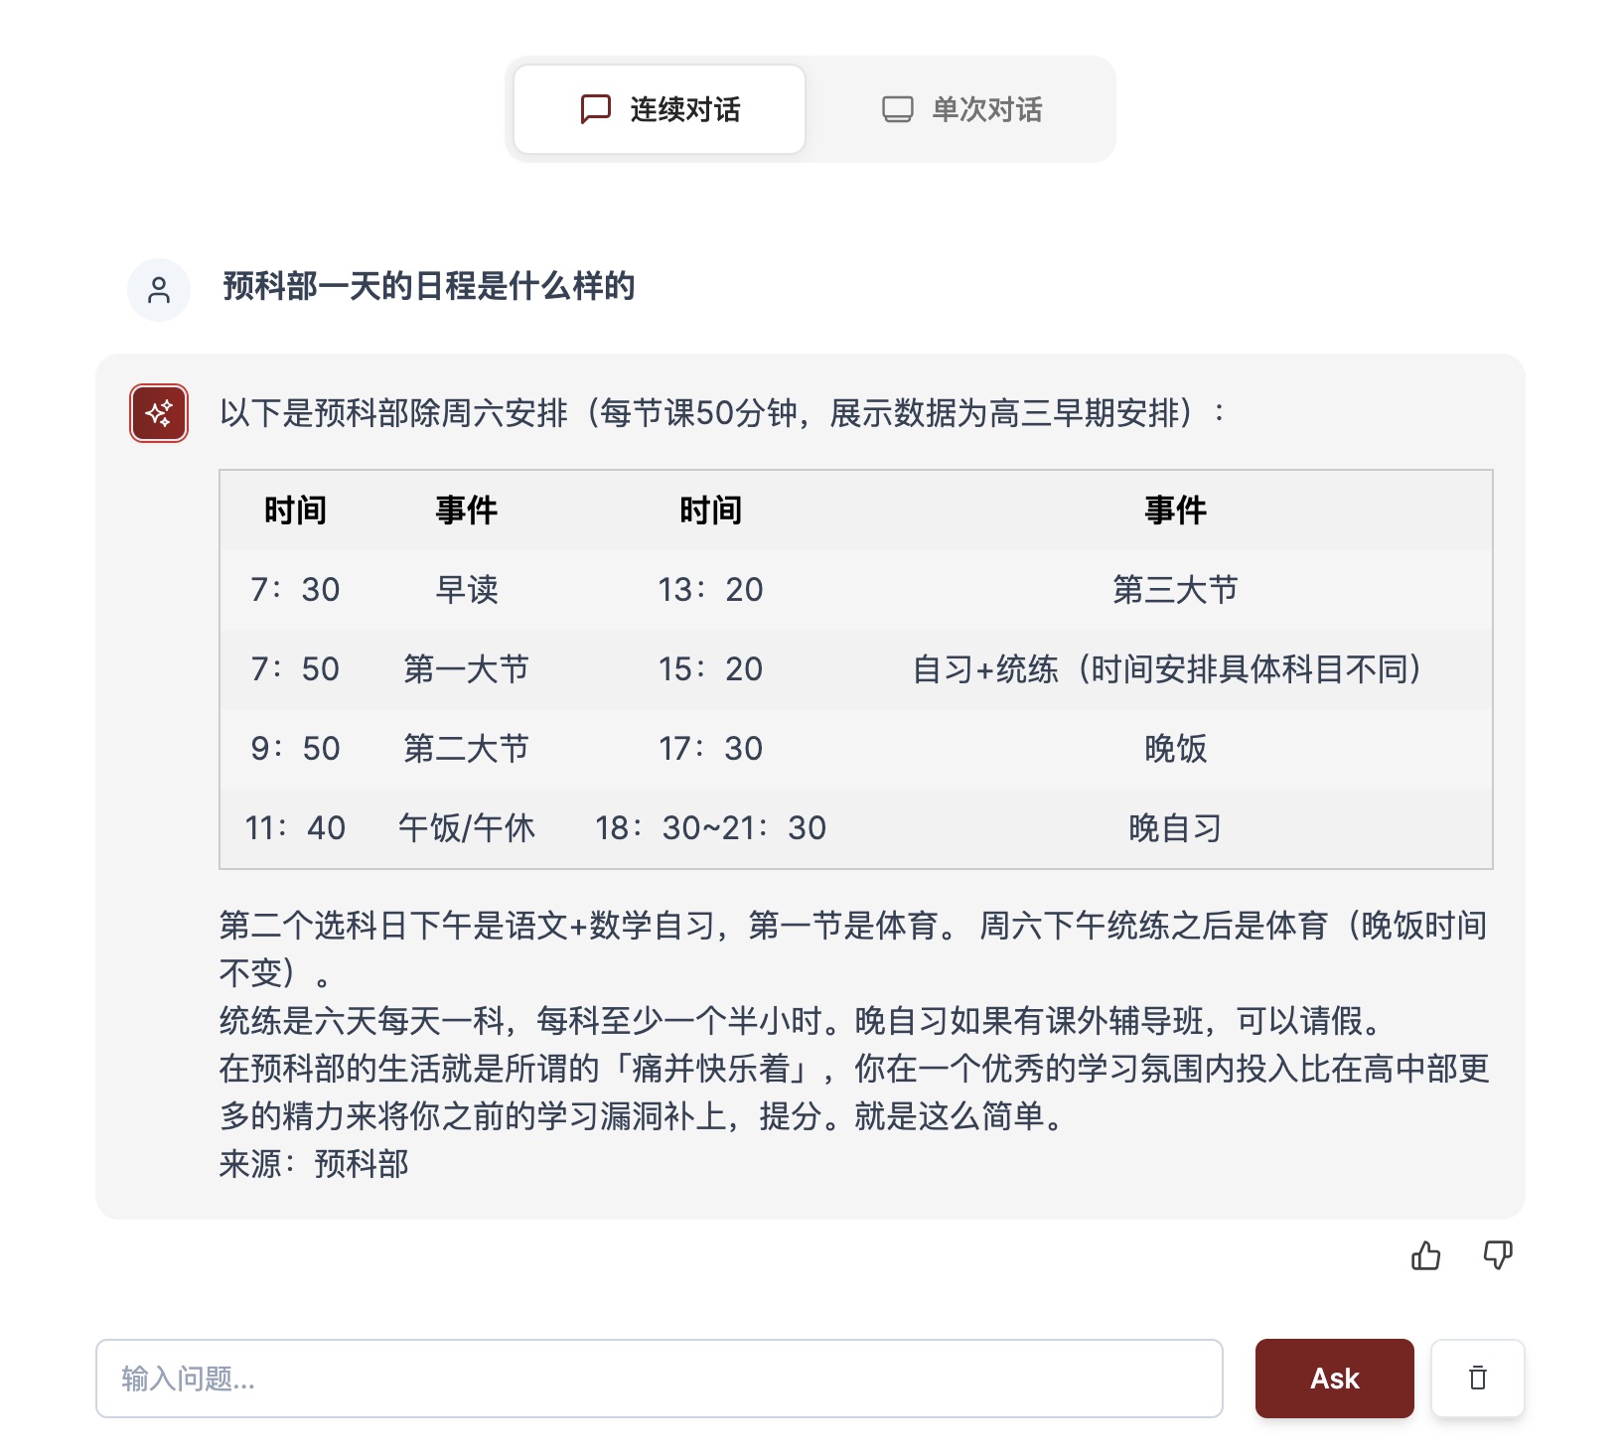The width and height of the screenshot is (1623, 1454).
Task: Click the 午饭/午休 table cell
Action: click(x=466, y=828)
